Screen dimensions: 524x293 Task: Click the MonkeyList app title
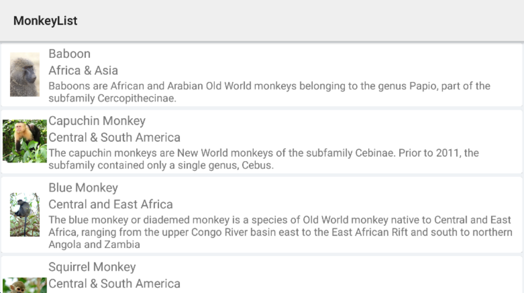click(x=45, y=21)
